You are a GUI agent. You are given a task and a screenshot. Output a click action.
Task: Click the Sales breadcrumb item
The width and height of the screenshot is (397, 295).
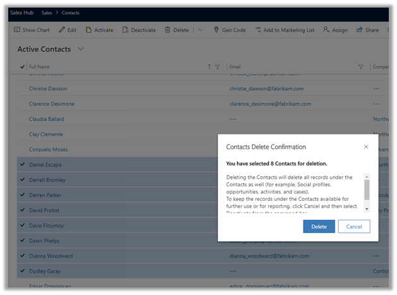(x=47, y=13)
